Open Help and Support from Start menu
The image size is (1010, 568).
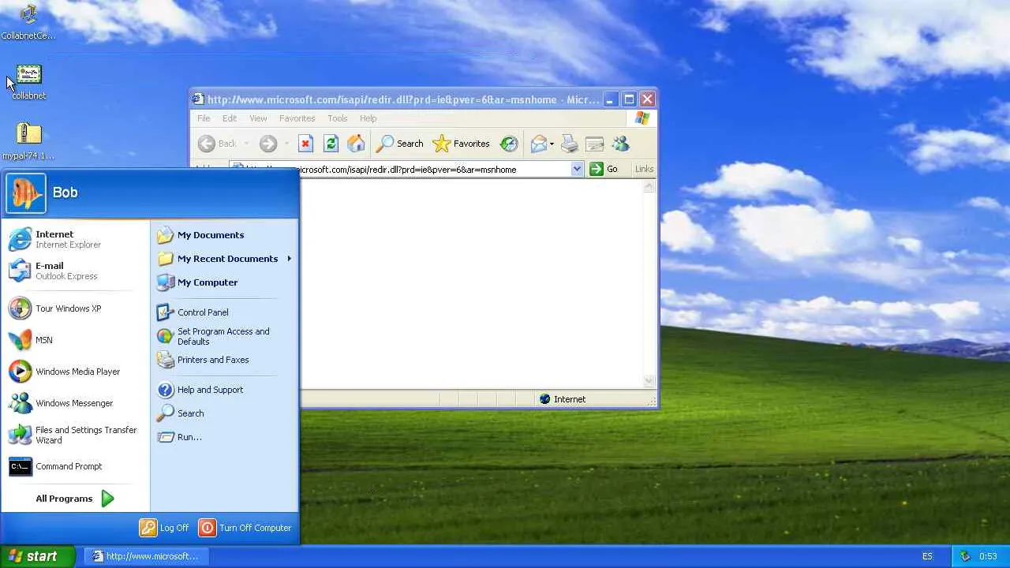(224, 390)
